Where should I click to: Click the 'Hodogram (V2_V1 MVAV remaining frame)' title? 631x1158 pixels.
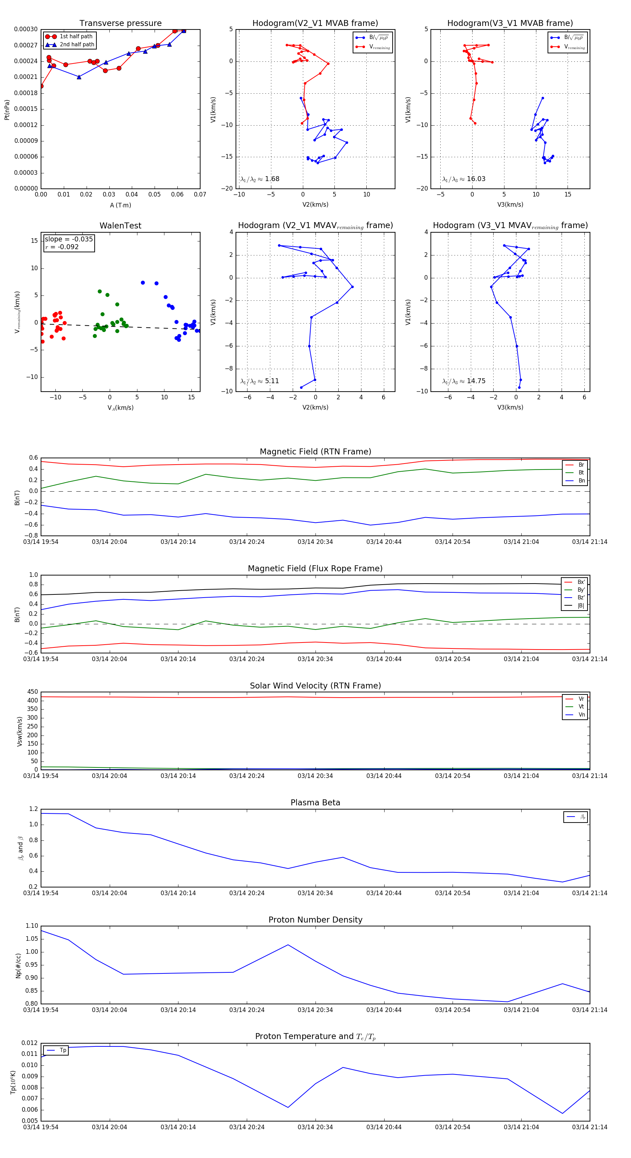[x=315, y=226]
